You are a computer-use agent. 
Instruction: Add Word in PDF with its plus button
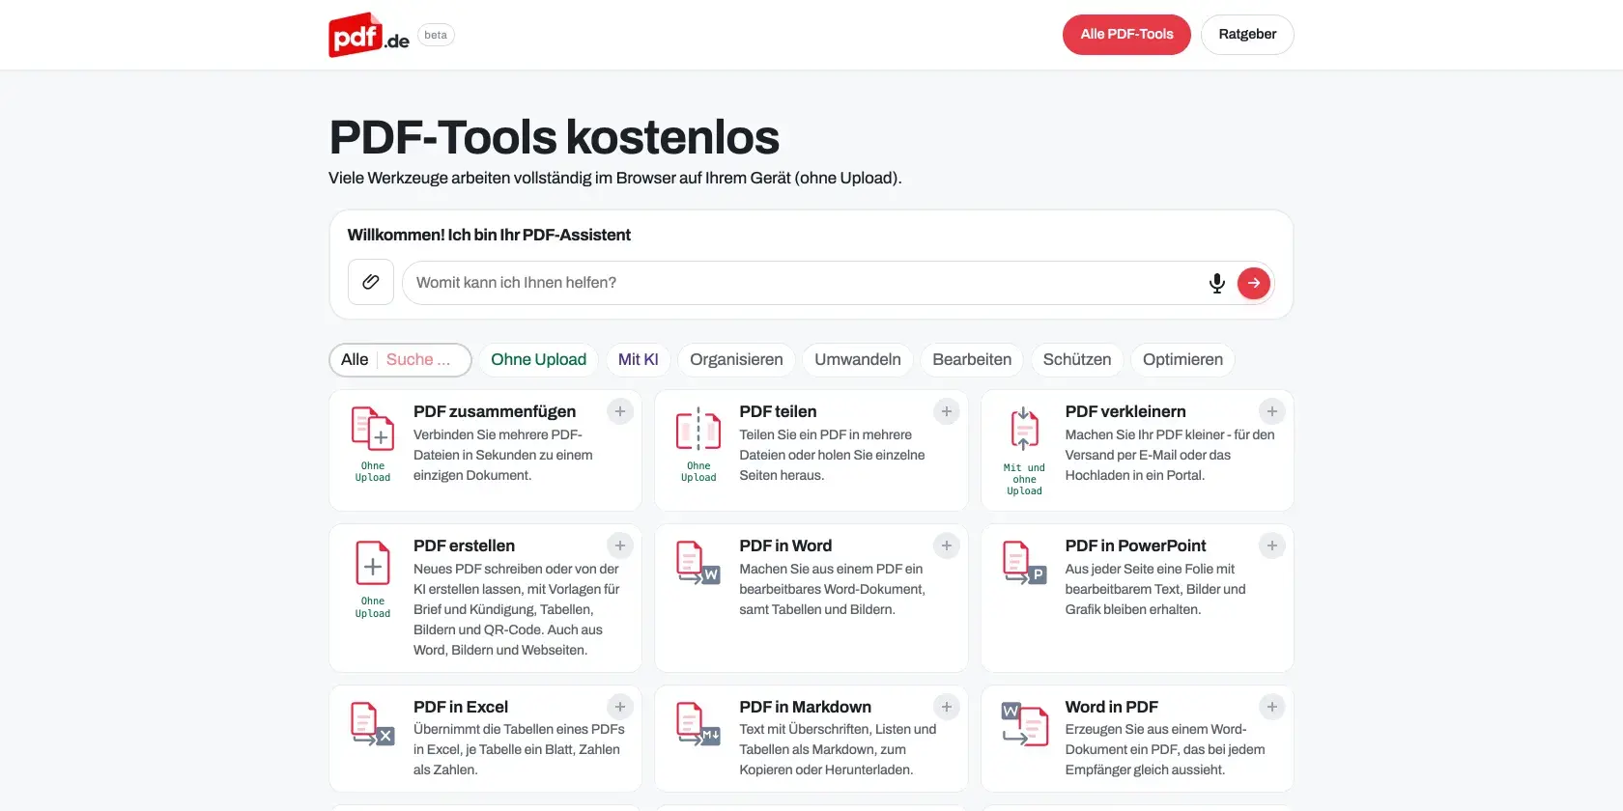(1272, 707)
